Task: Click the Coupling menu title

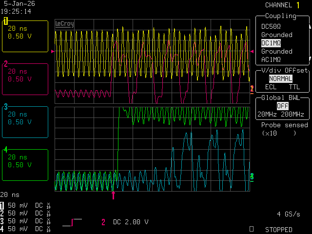Action: (280, 16)
